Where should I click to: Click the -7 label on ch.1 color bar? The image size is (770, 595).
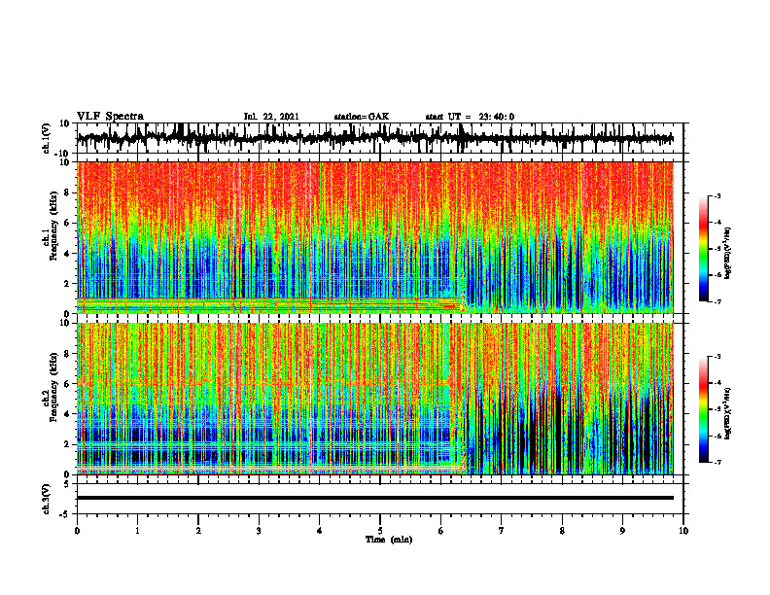pyautogui.click(x=717, y=301)
